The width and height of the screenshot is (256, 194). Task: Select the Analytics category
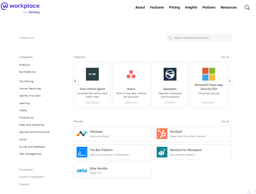click(25, 65)
